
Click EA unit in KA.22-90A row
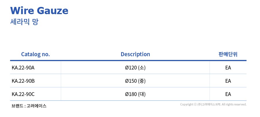(228, 68)
